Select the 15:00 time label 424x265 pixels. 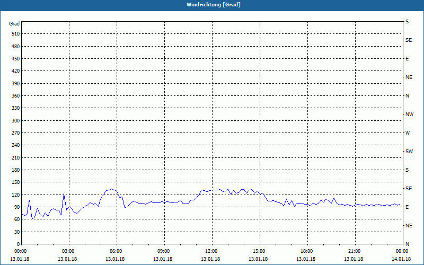coord(260,251)
